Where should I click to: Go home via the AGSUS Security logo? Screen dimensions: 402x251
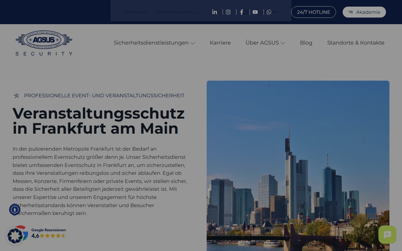click(x=44, y=43)
